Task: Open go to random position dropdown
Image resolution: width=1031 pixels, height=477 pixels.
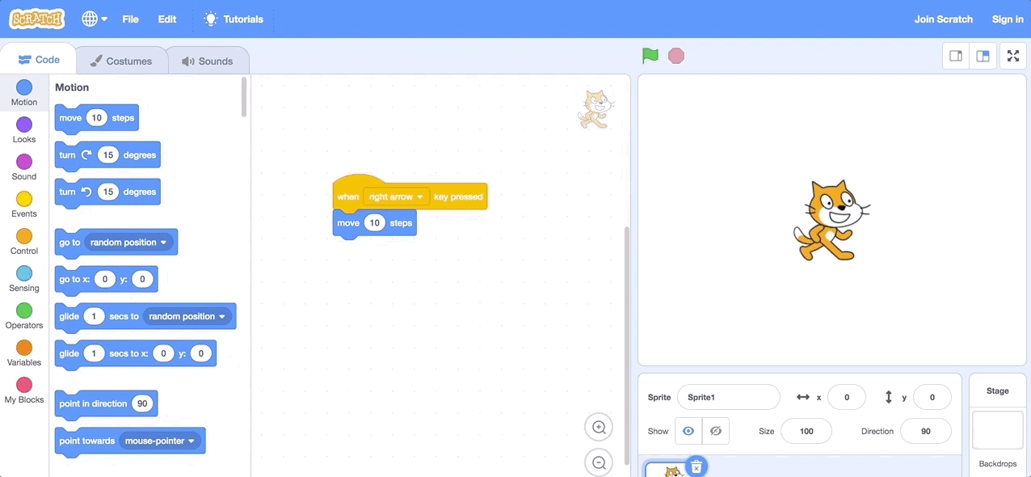Action: tap(129, 243)
